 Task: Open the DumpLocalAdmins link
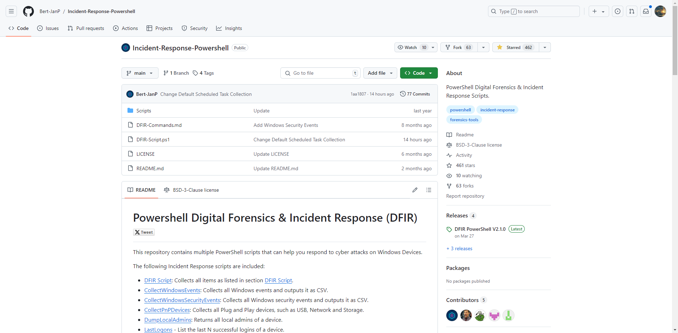[168, 320]
